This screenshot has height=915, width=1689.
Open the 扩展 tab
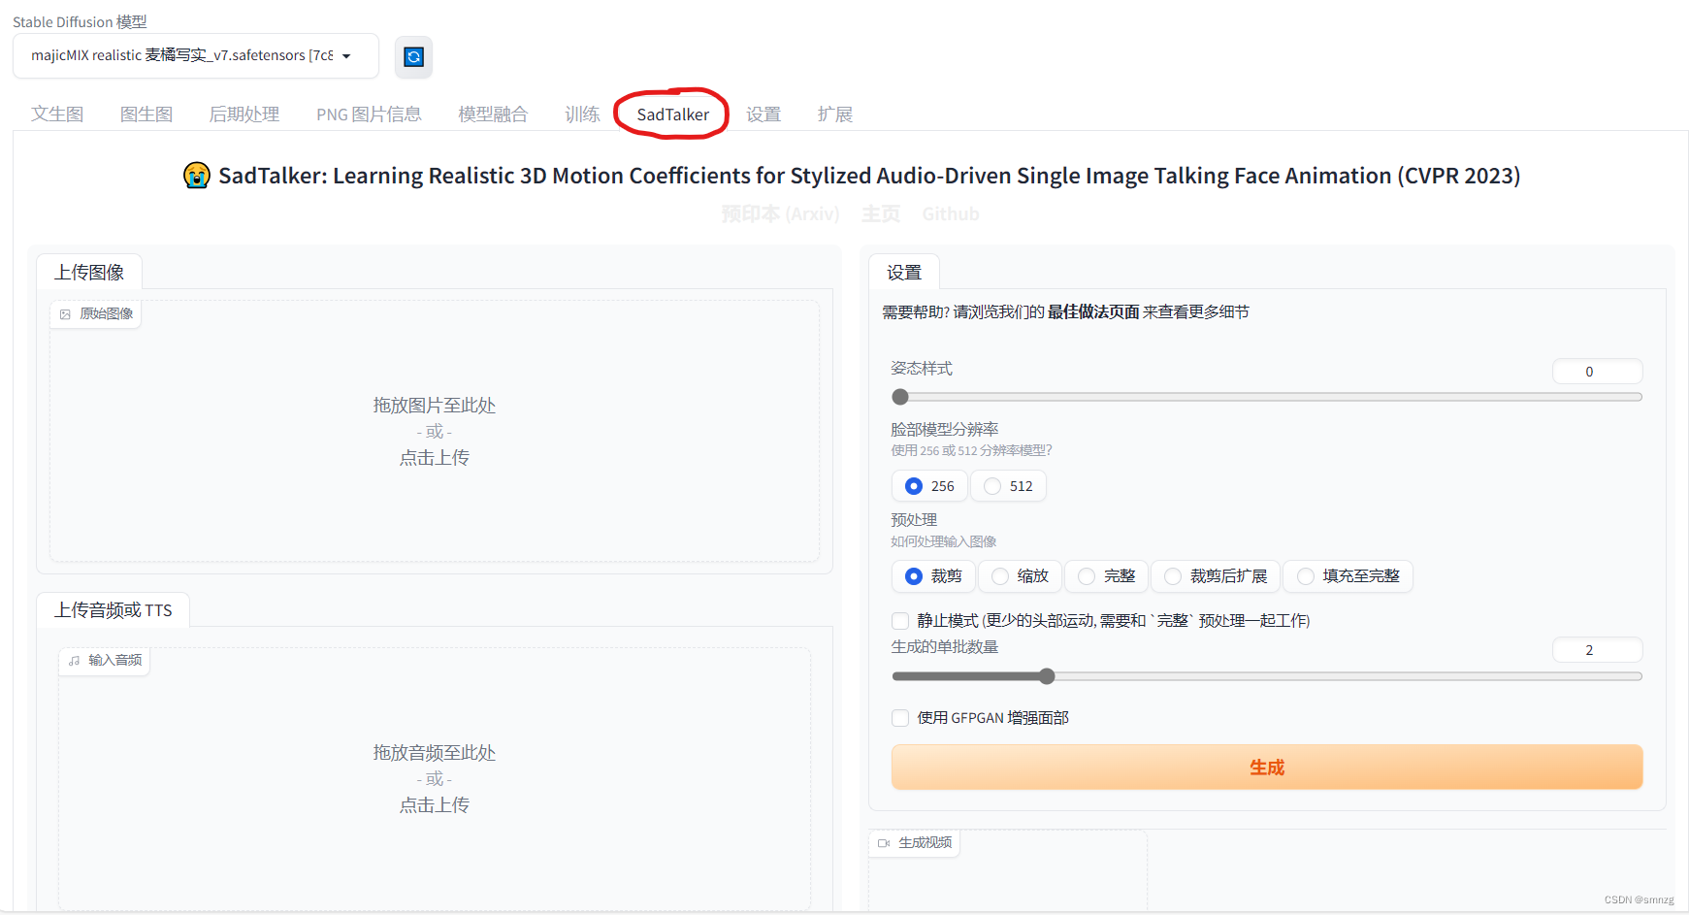pyautogui.click(x=834, y=114)
